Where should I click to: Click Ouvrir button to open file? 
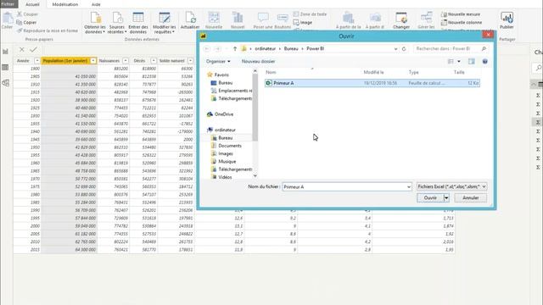[430, 197]
